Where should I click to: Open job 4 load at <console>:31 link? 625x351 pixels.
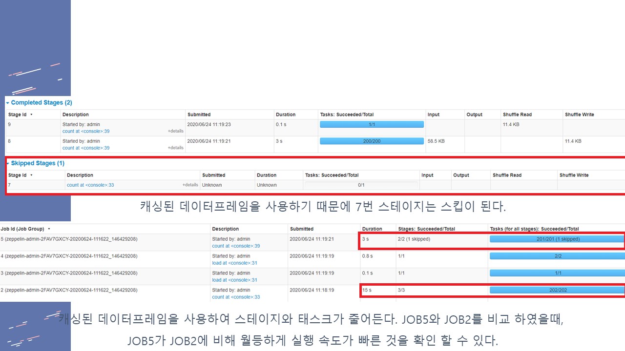(x=234, y=263)
